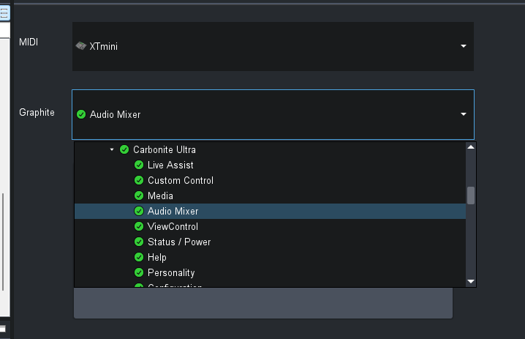The height and width of the screenshot is (339, 525).
Task: Close the Graphite dropdown using its arrow
Action: point(464,114)
